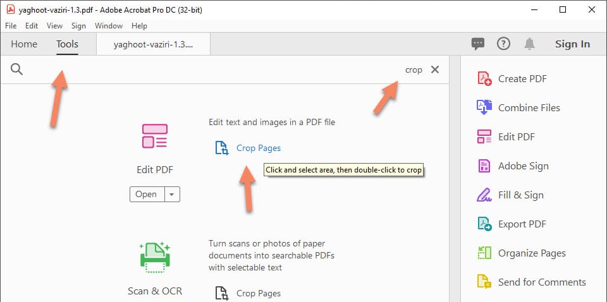Click the Send for Comments label
This screenshot has height=302, width=607.
tap(542, 282)
